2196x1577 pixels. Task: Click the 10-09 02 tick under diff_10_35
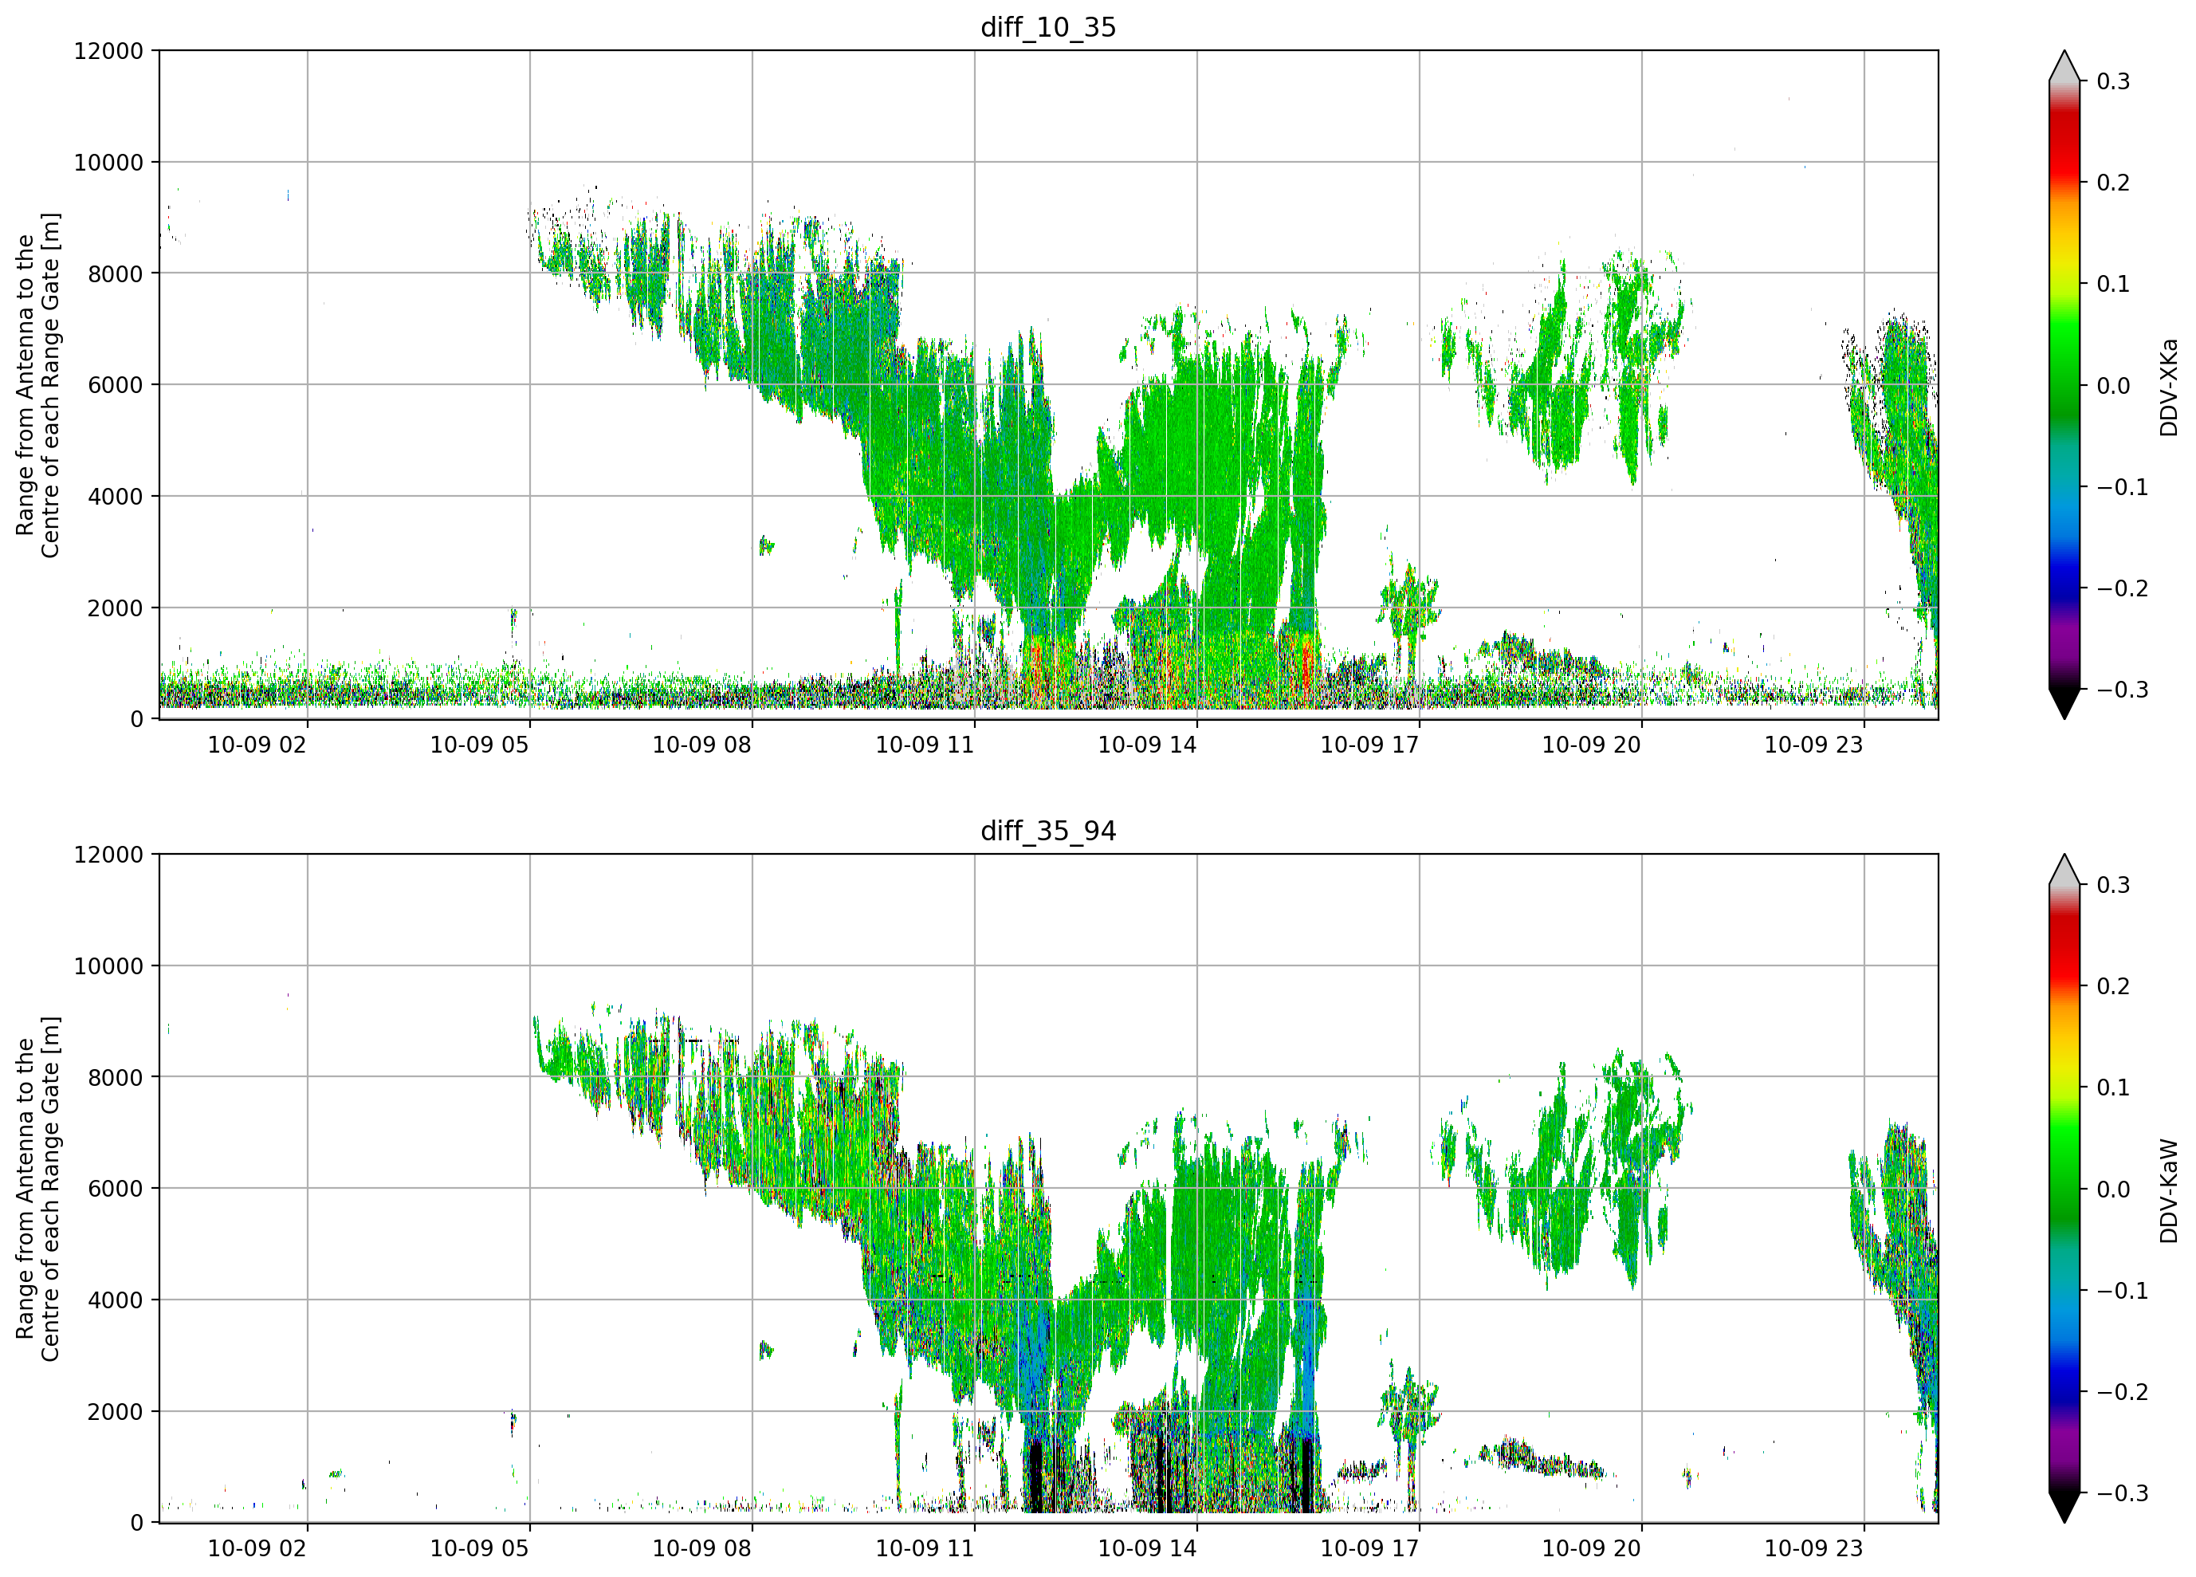tap(257, 745)
